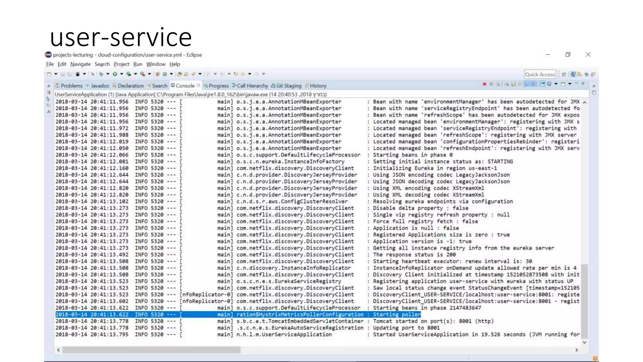Click the green Run button
The height and width of the screenshot is (362, 643).
tap(115, 74)
